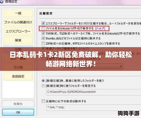Select 最後に使用したフォルダーを使う radio option

point(43,81)
